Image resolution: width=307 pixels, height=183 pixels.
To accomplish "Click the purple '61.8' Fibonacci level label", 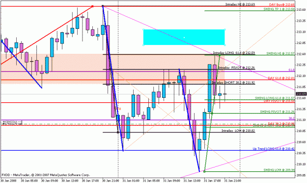I will tap(291, 69).
